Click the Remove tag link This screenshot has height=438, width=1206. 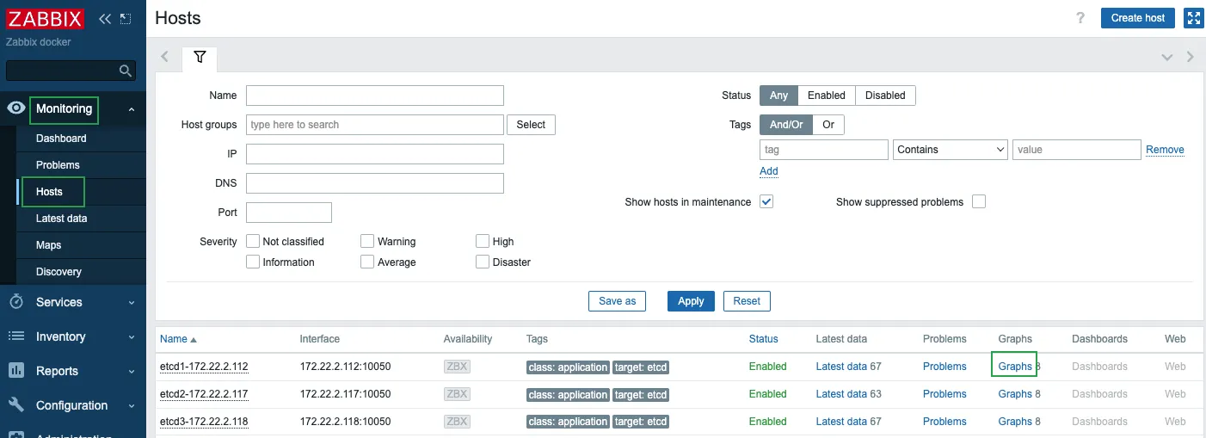1165,150
